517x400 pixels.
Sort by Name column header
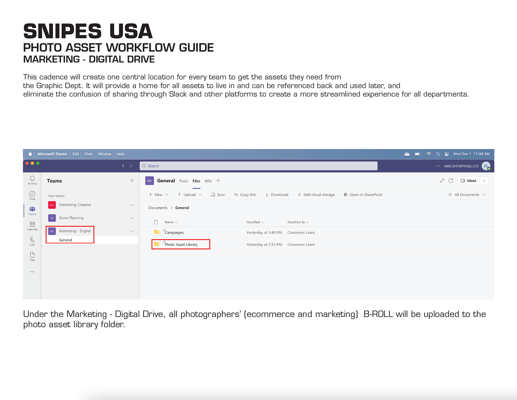(x=171, y=222)
